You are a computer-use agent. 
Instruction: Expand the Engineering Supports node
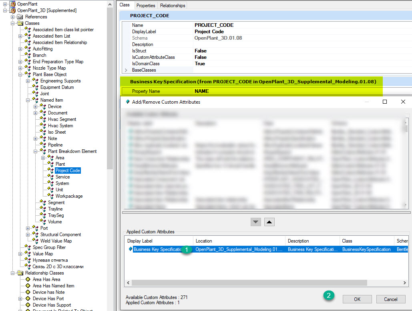click(x=28, y=81)
